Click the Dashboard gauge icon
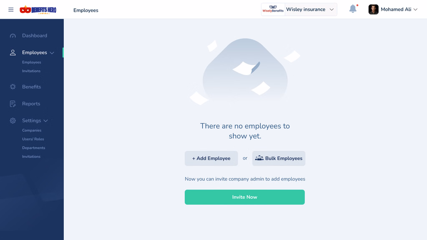Viewport: 427px width, 240px height. (13, 36)
